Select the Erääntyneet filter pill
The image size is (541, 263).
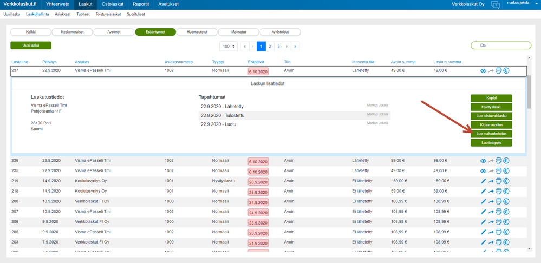click(x=155, y=32)
